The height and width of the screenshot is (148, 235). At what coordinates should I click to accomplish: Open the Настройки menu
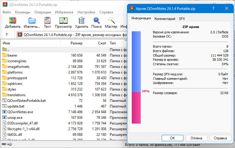[86, 12]
